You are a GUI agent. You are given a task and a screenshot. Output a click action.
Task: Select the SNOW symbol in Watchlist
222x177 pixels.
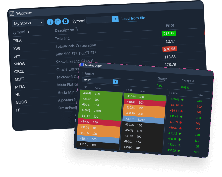(x=20, y=64)
